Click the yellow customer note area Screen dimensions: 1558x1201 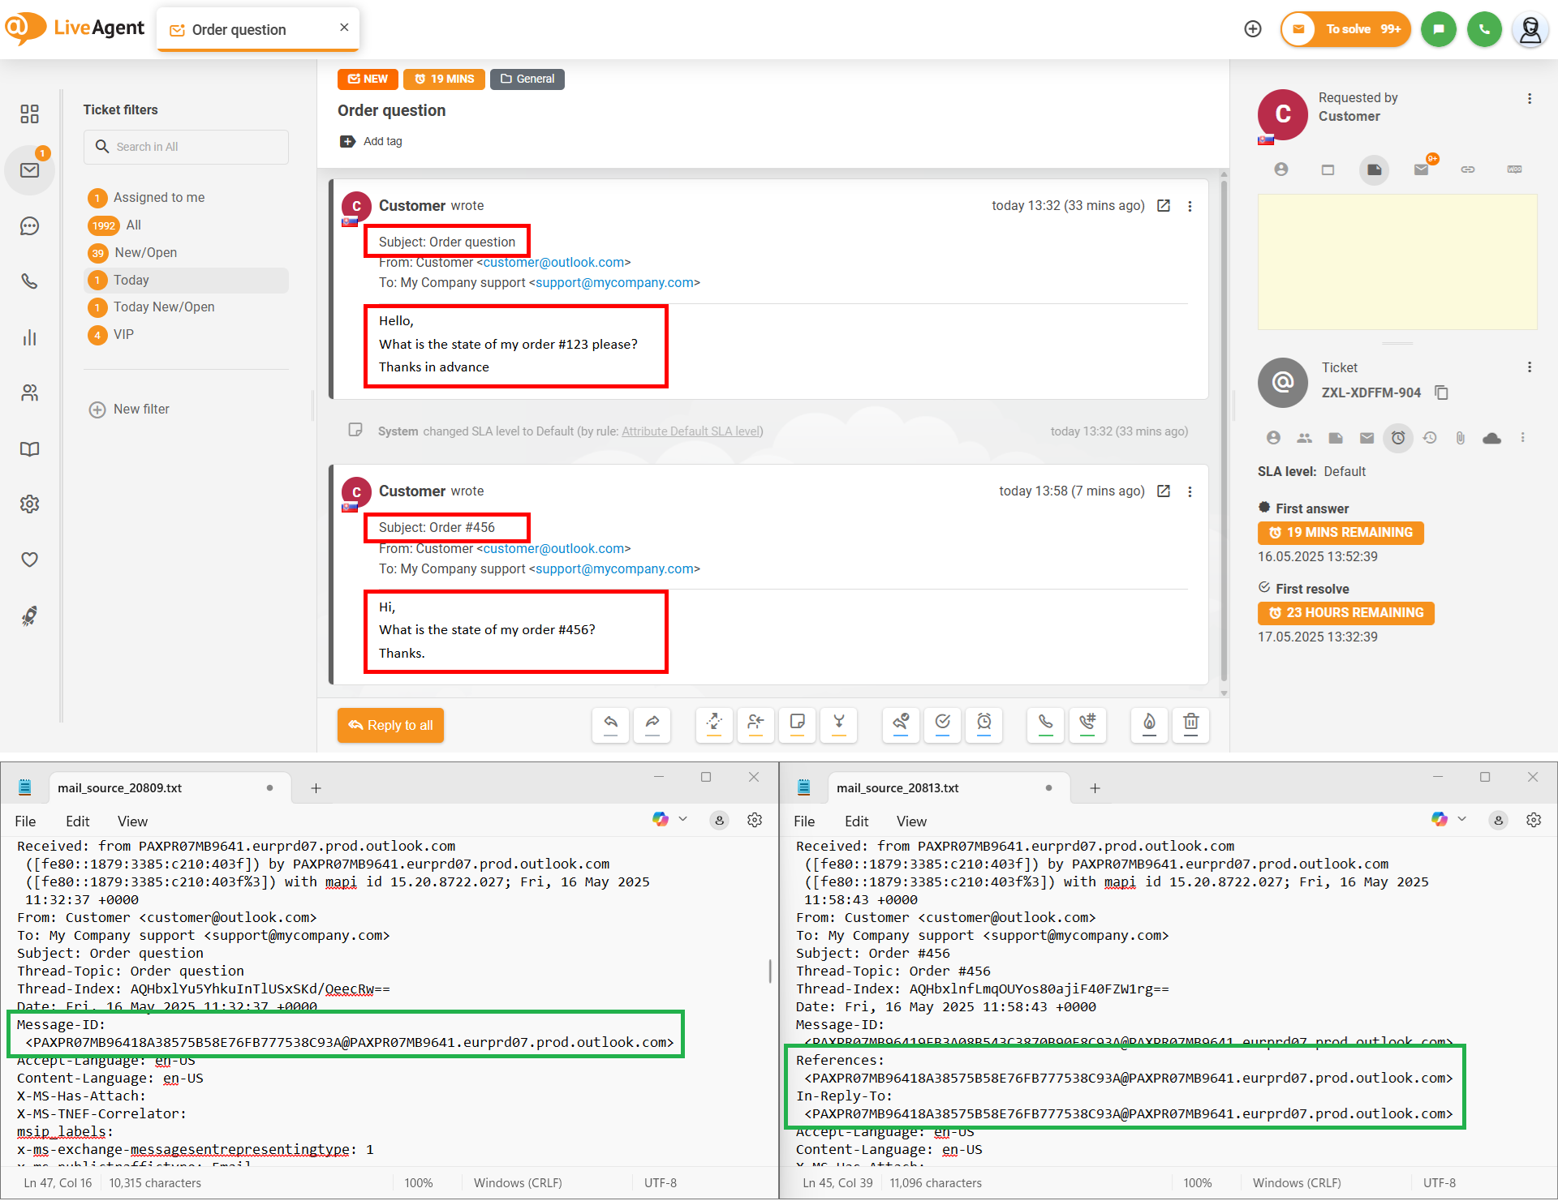click(1397, 261)
